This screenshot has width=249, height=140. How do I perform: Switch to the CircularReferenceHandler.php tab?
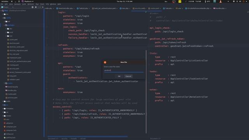(x=198, y=9)
